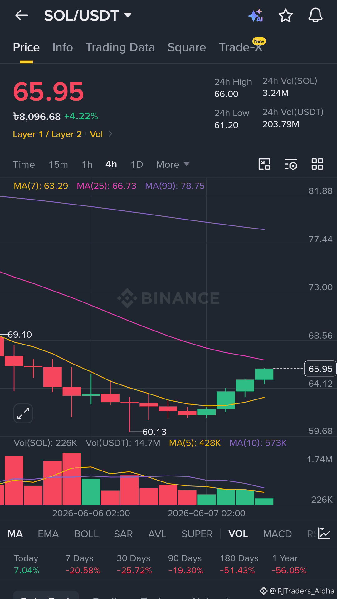Open the Square tab
The width and height of the screenshot is (337, 599).
coord(187,47)
